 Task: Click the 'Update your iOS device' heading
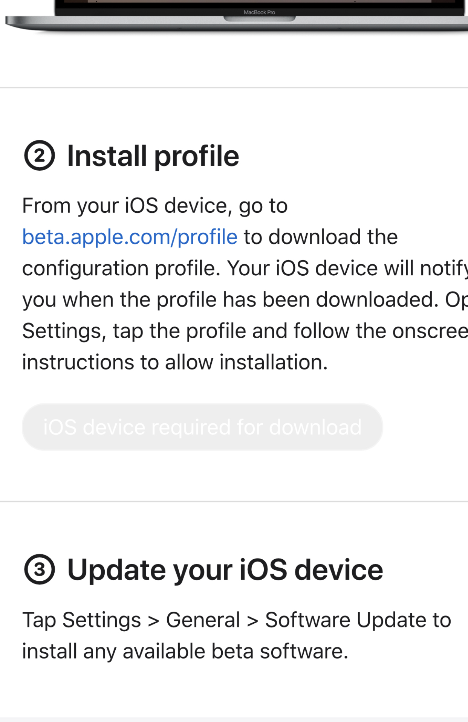pyautogui.click(x=225, y=569)
